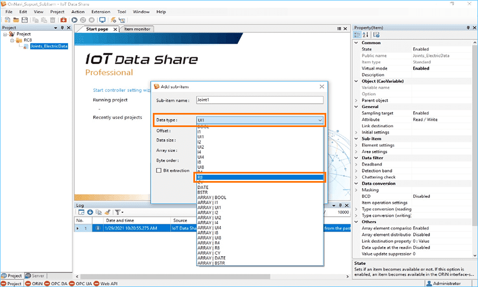Click Start controller setting wizard link
Image resolution: width=478 pixels, height=287 pixels.
122,90
